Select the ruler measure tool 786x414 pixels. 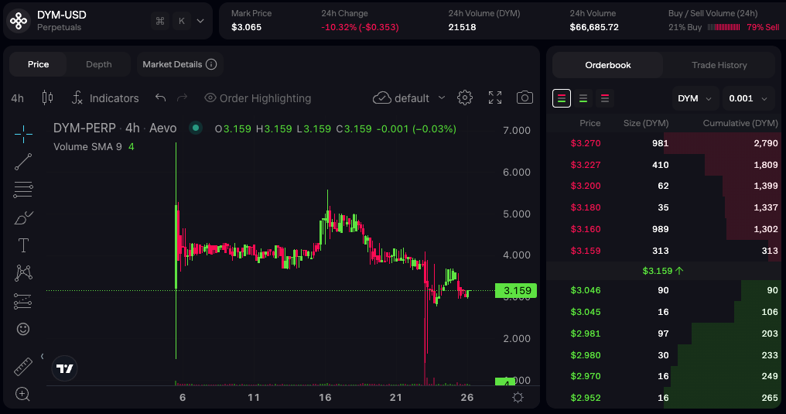click(x=23, y=366)
